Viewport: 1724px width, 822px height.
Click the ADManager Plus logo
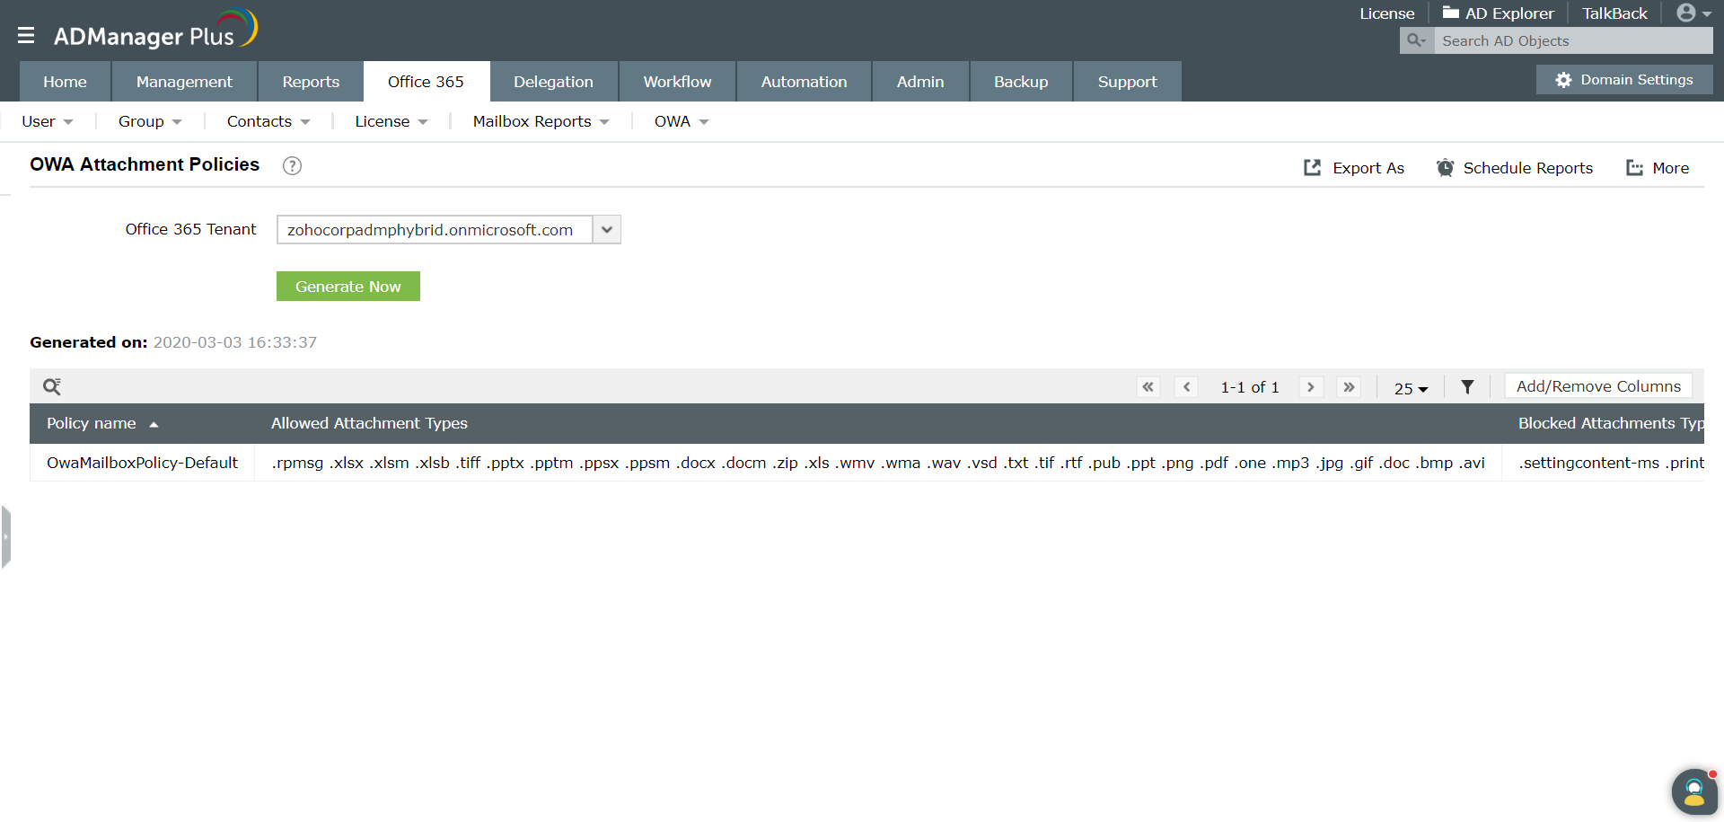[155, 31]
